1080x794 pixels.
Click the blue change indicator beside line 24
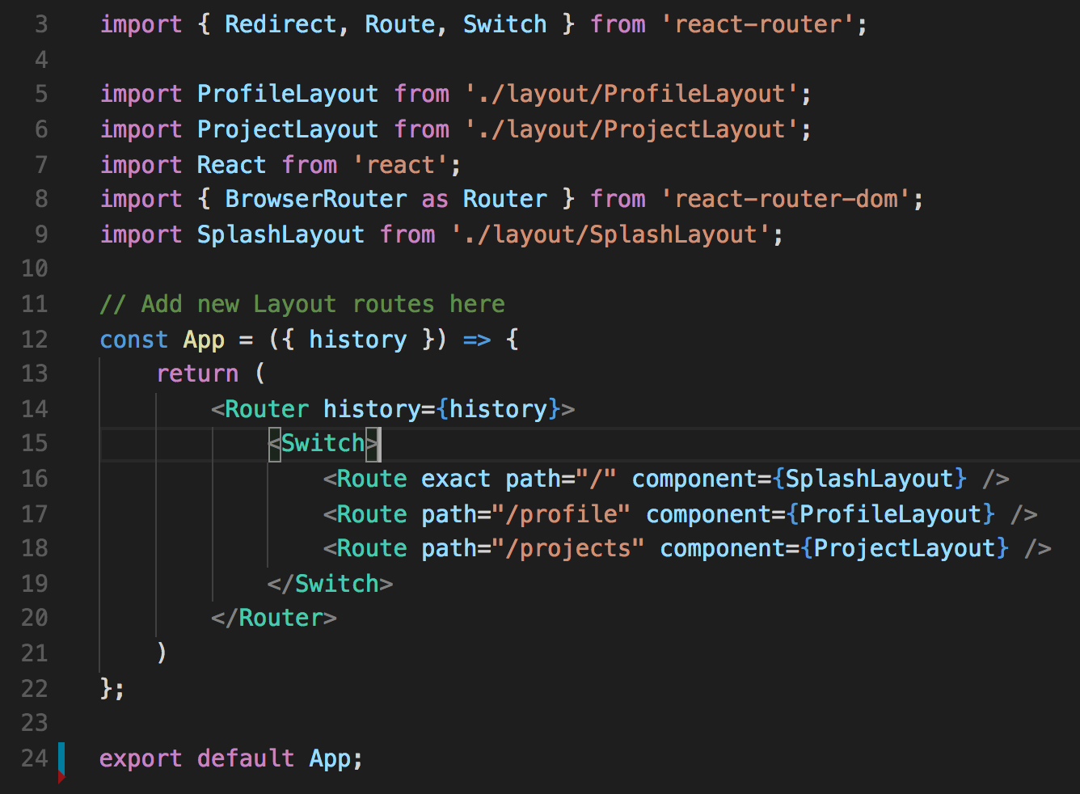[x=63, y=758]
